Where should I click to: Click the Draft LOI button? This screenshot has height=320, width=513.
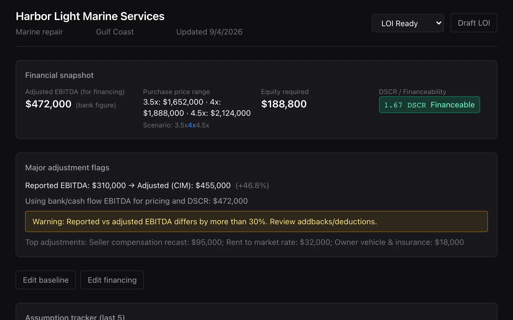click(x=474, y=23)
